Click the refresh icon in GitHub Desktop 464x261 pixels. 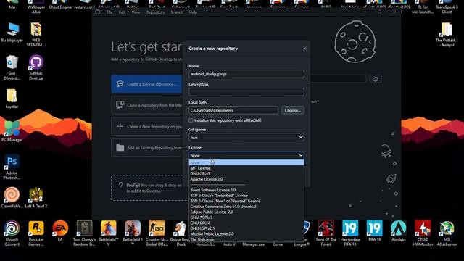tap(376, 79)
